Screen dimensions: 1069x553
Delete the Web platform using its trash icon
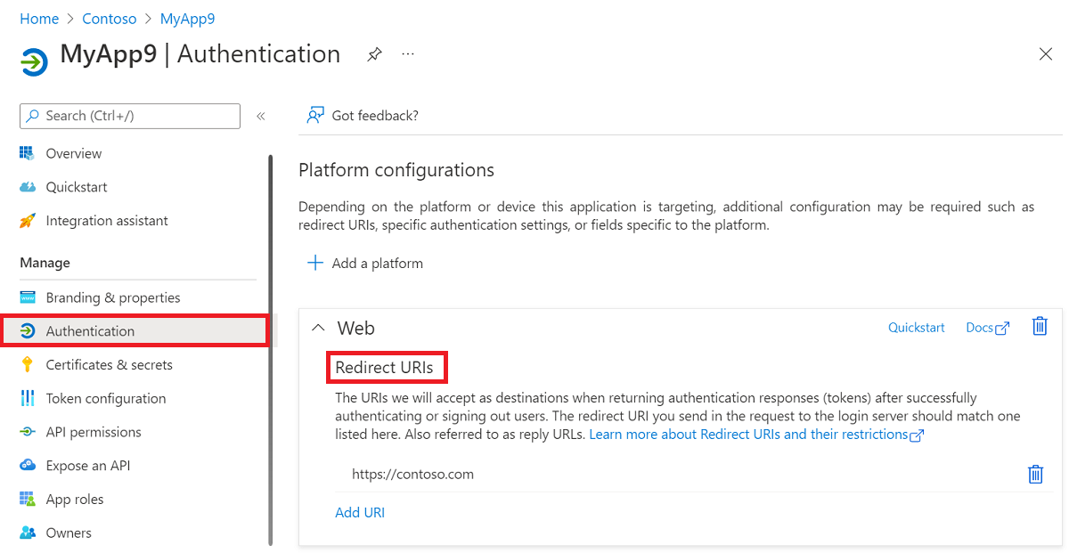click(x=1039, y=327)
